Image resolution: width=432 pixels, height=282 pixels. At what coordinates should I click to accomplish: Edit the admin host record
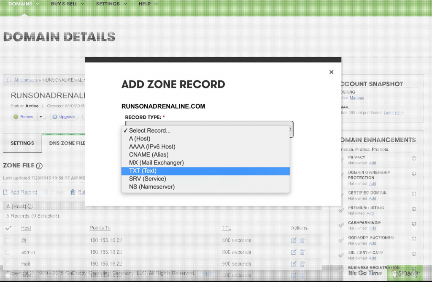click(293, 252)
